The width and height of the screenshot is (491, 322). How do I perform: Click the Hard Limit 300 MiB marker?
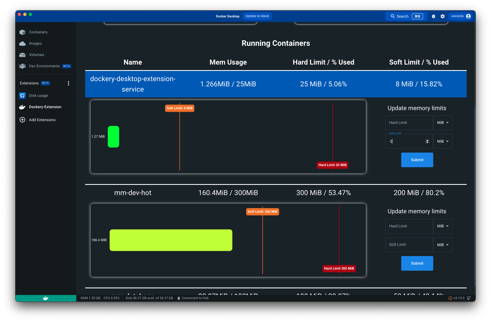tap(339, 269)
